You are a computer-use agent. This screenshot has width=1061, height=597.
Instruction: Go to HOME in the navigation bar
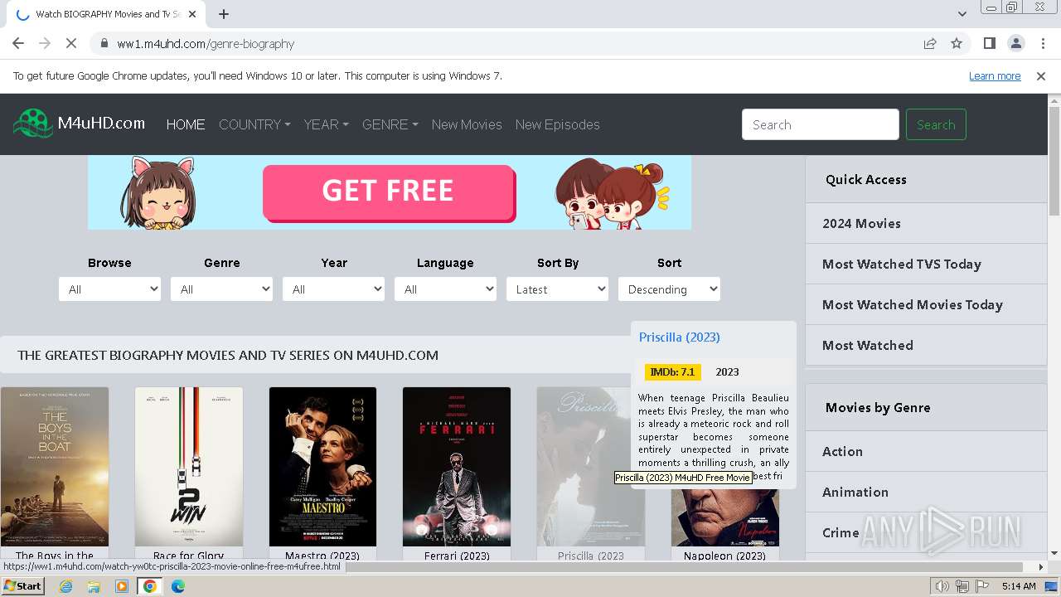pos(186,124)
